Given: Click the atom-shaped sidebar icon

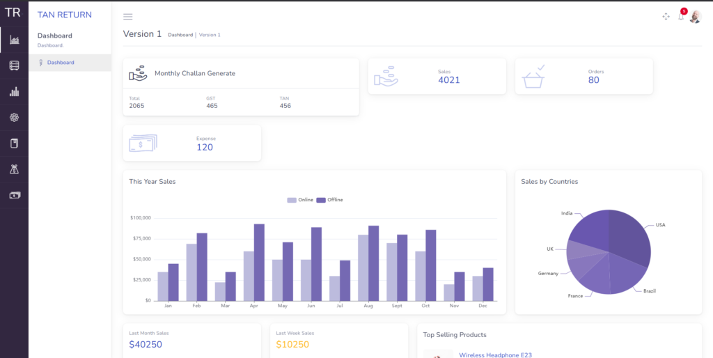Looking at the screenshot, I should coord(14,118).
